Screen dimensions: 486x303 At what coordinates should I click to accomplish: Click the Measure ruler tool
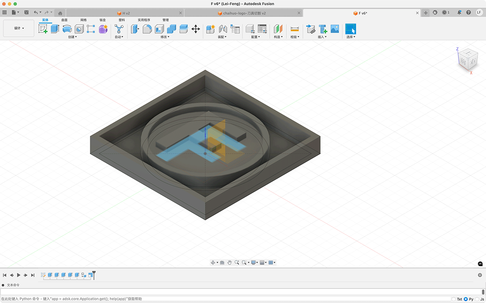coord(294,29)
